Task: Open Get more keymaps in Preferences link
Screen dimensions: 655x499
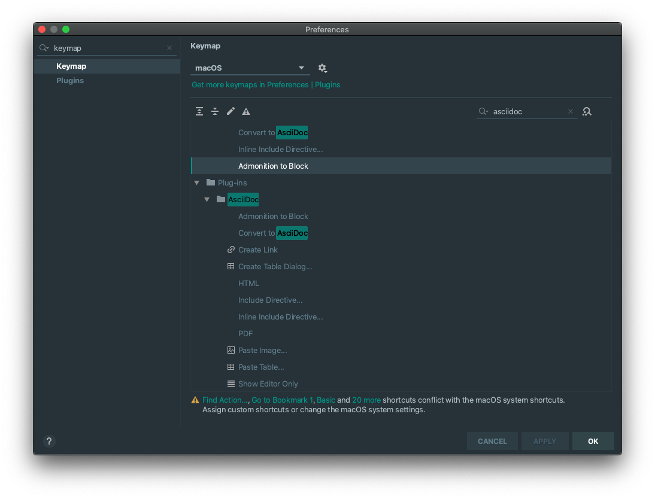Action: click(266, 85)
